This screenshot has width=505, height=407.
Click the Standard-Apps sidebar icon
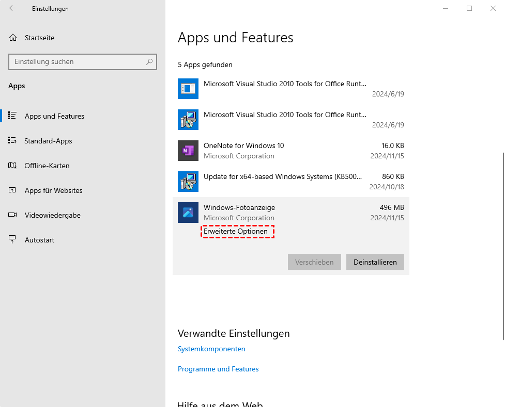[x=13, y=141]
